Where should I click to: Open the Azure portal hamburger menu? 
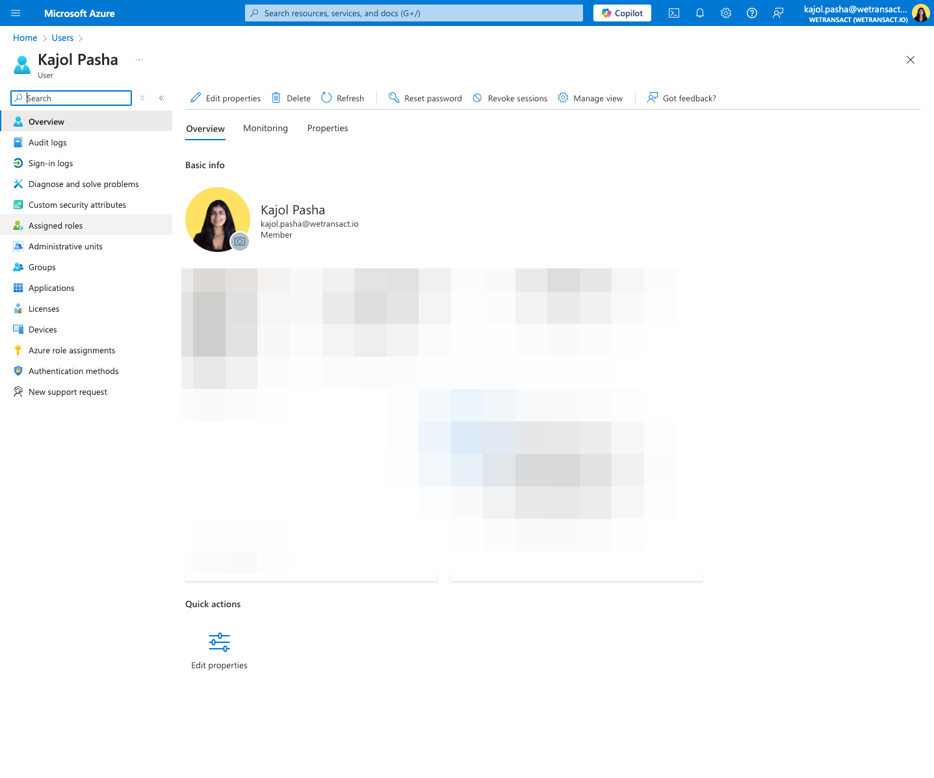[16, 13]
